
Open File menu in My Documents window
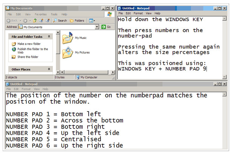pos(9,14)
